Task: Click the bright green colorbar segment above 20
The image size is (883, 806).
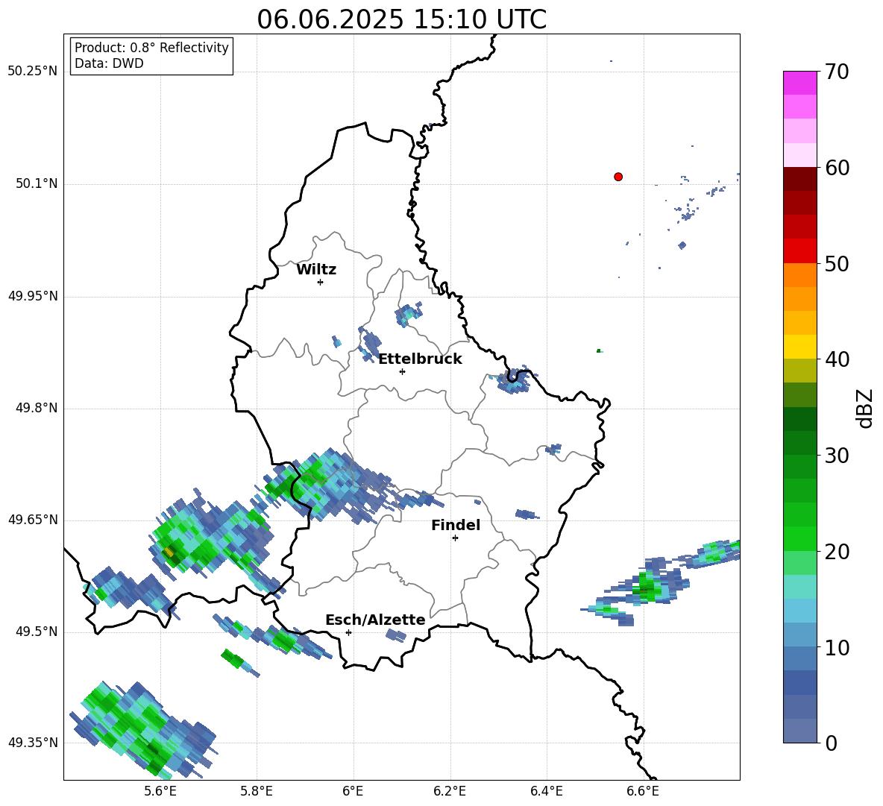Action: coord(799,539)
